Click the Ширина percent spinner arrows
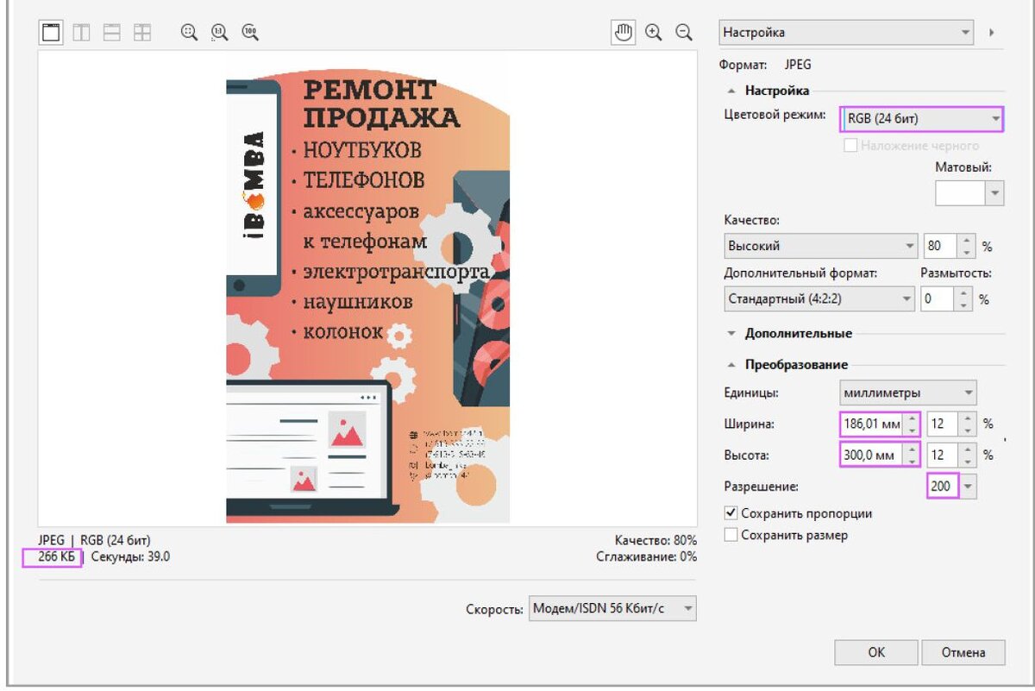This screenshot has height=691, width=1035. point(967,424)
